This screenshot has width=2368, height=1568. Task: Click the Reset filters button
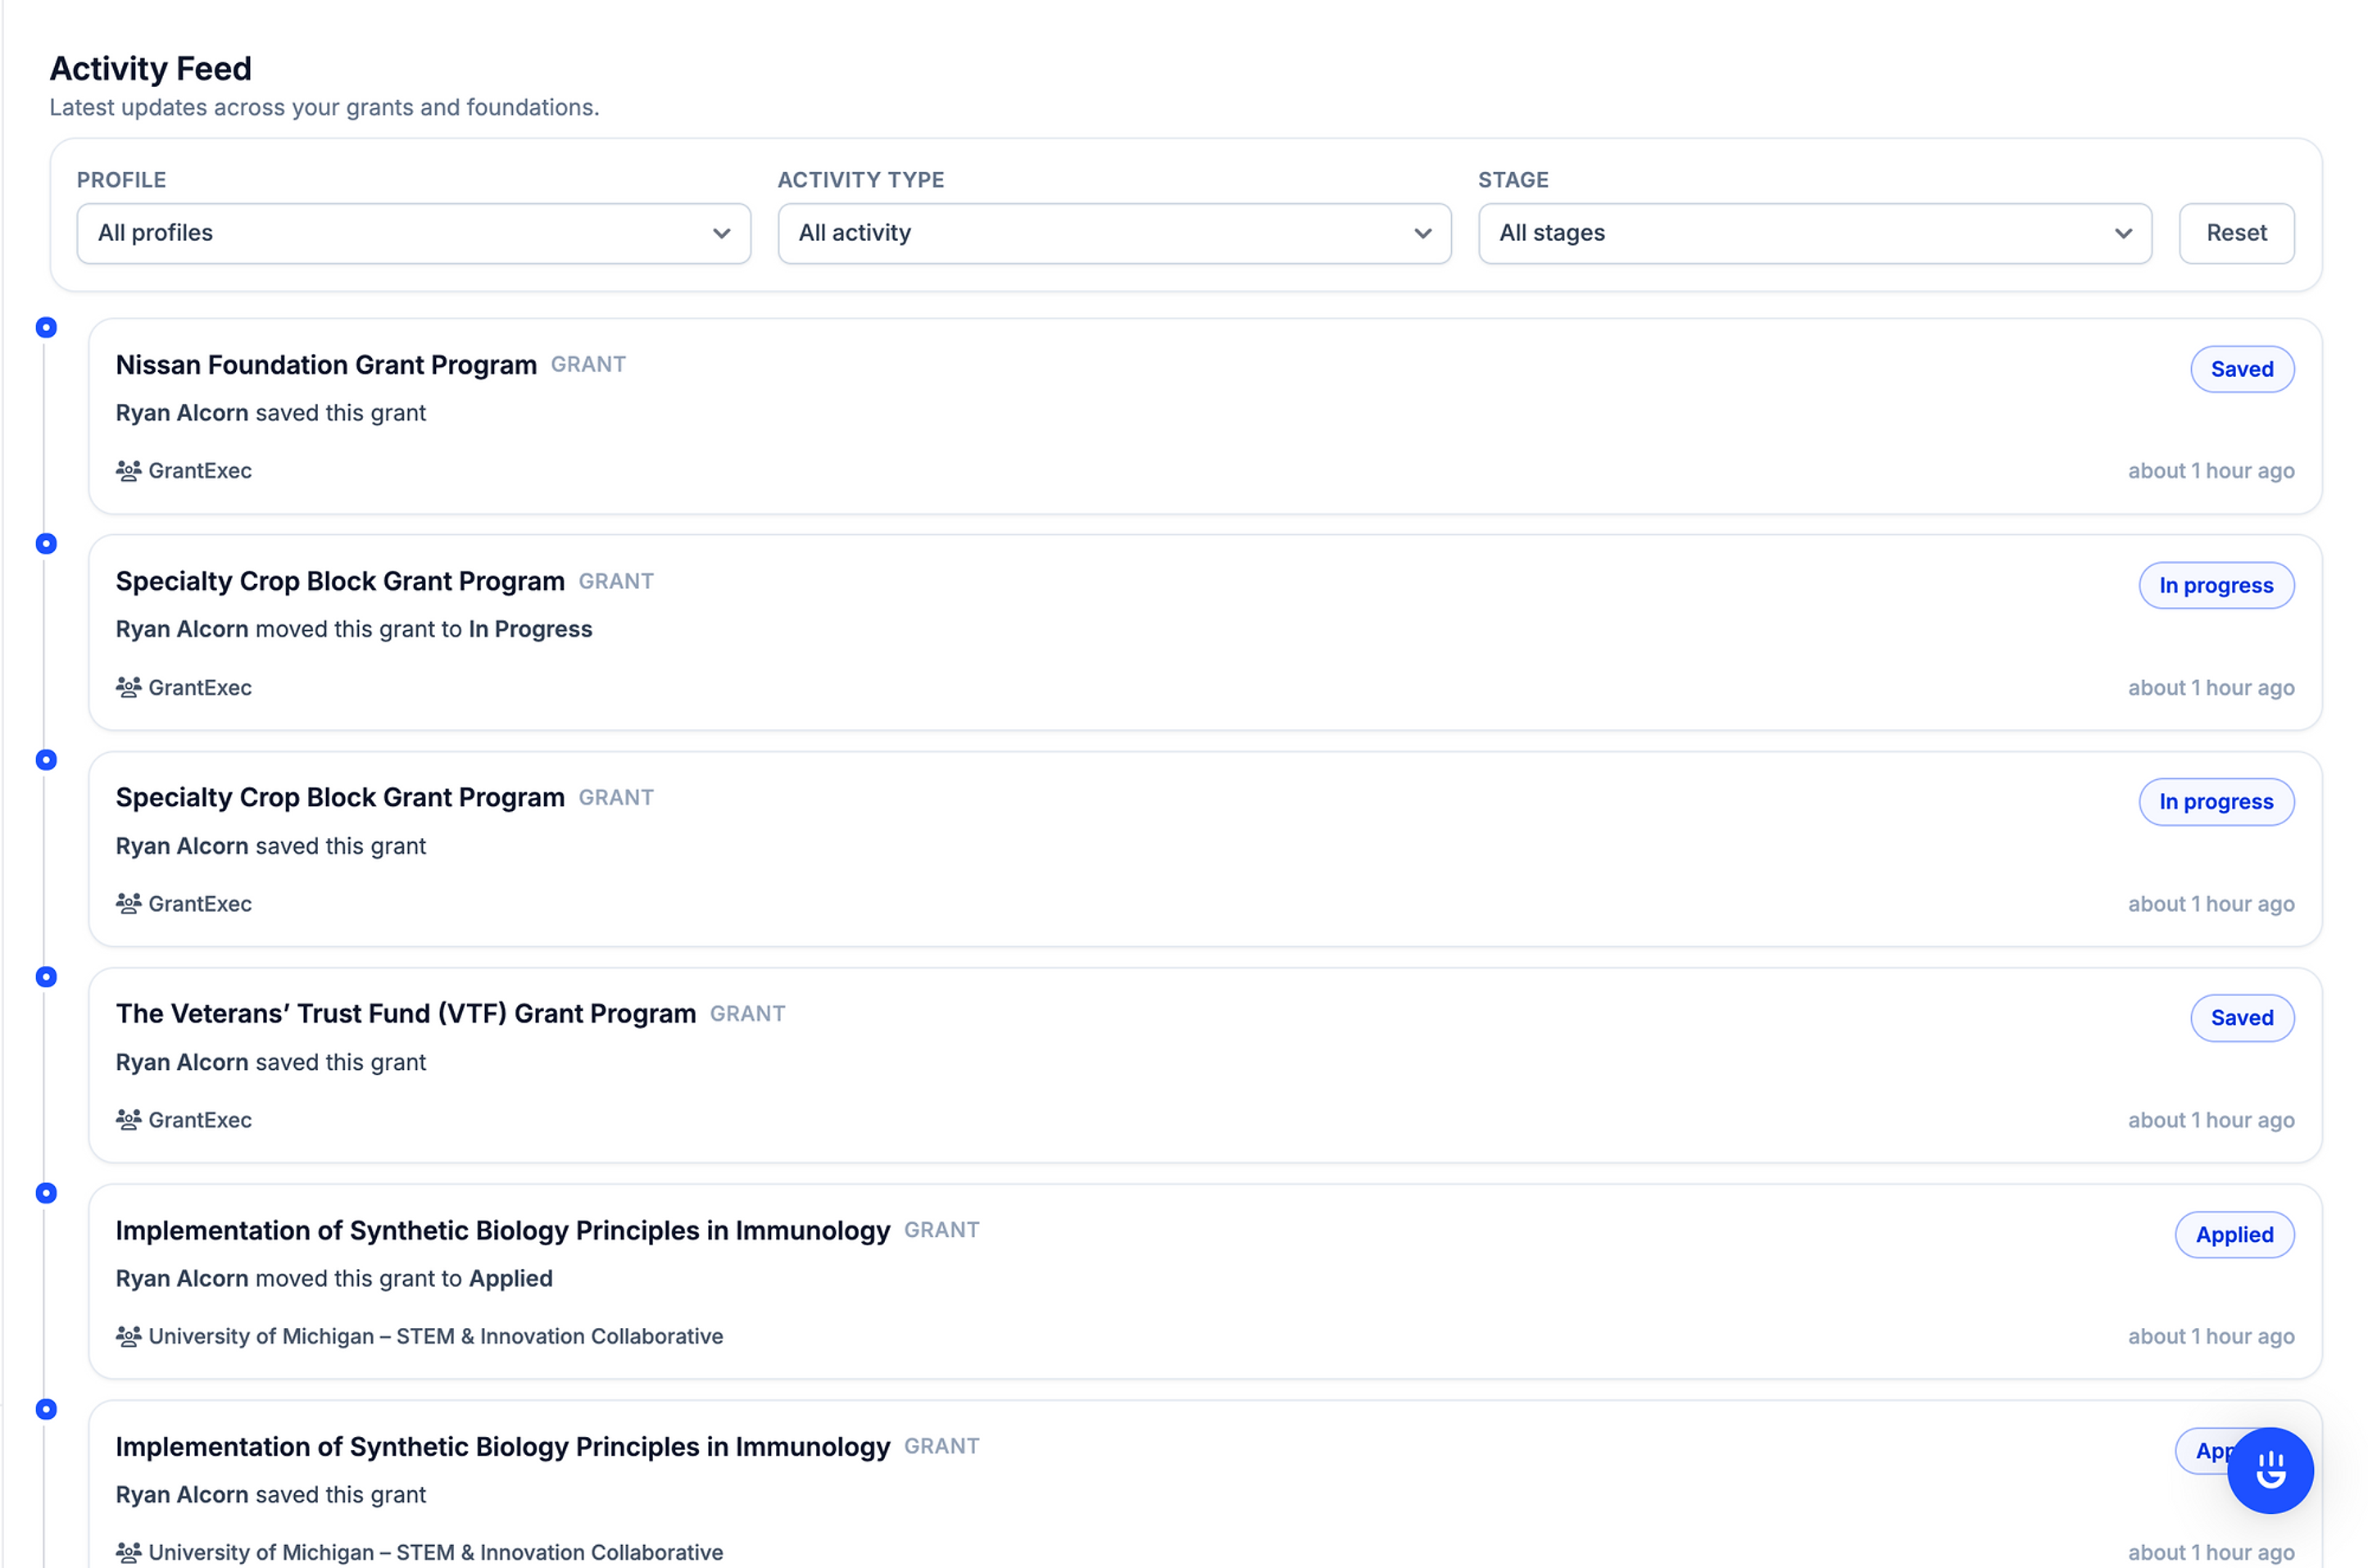pos(2236,233)
